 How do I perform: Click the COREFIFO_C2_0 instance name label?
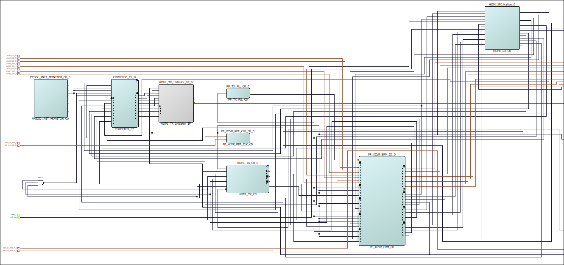tap(124, 77)
